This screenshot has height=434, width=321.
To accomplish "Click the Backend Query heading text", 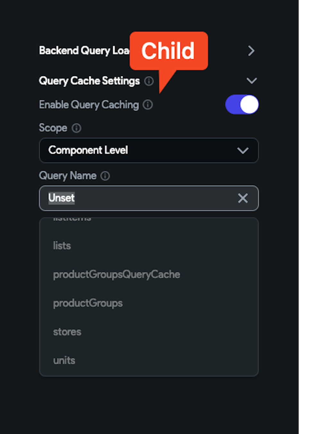I will point(83,51).
